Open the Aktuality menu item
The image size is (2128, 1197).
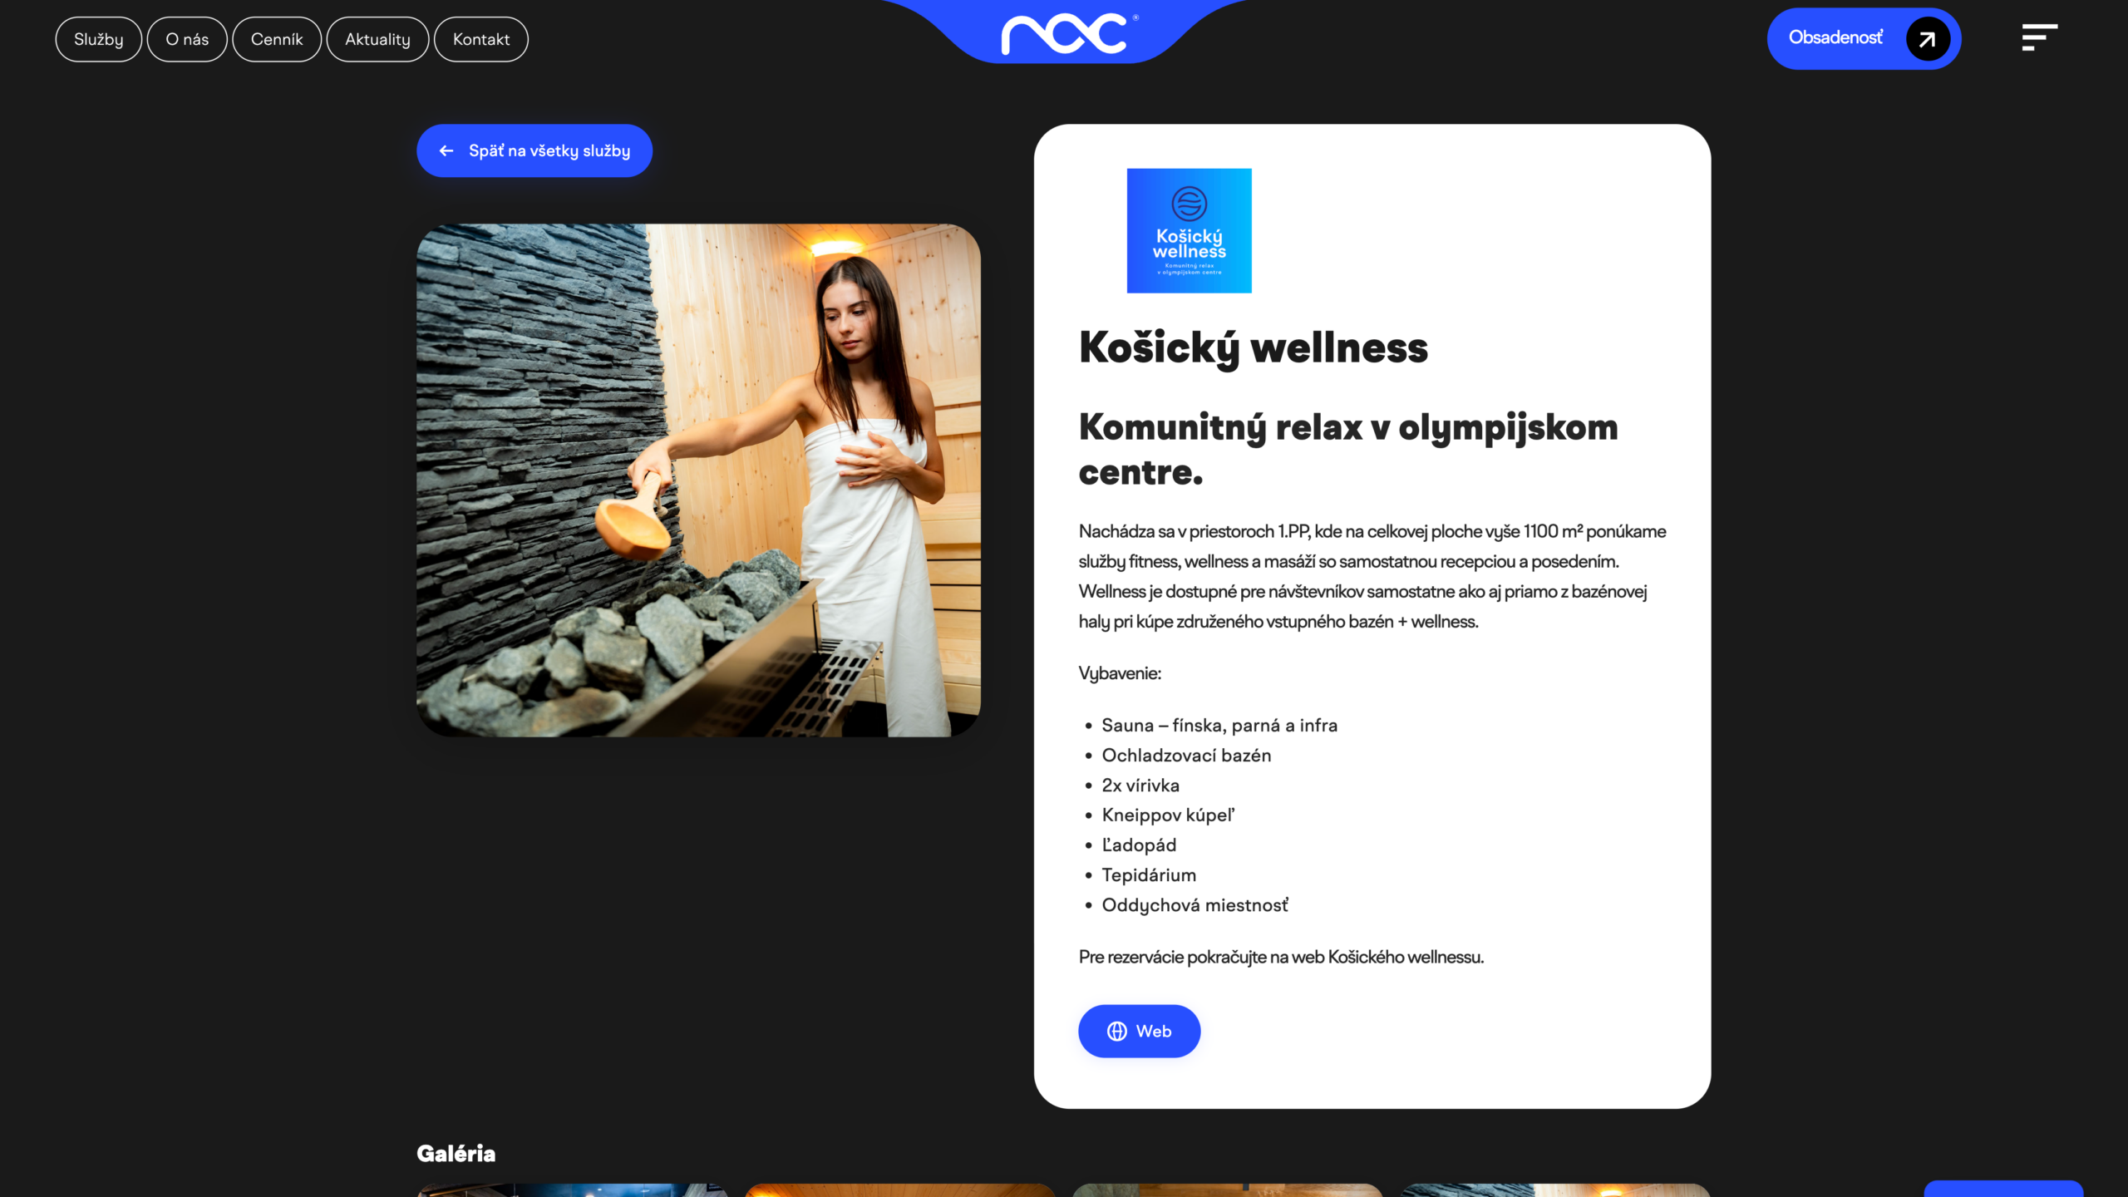(x=377, y=39)
